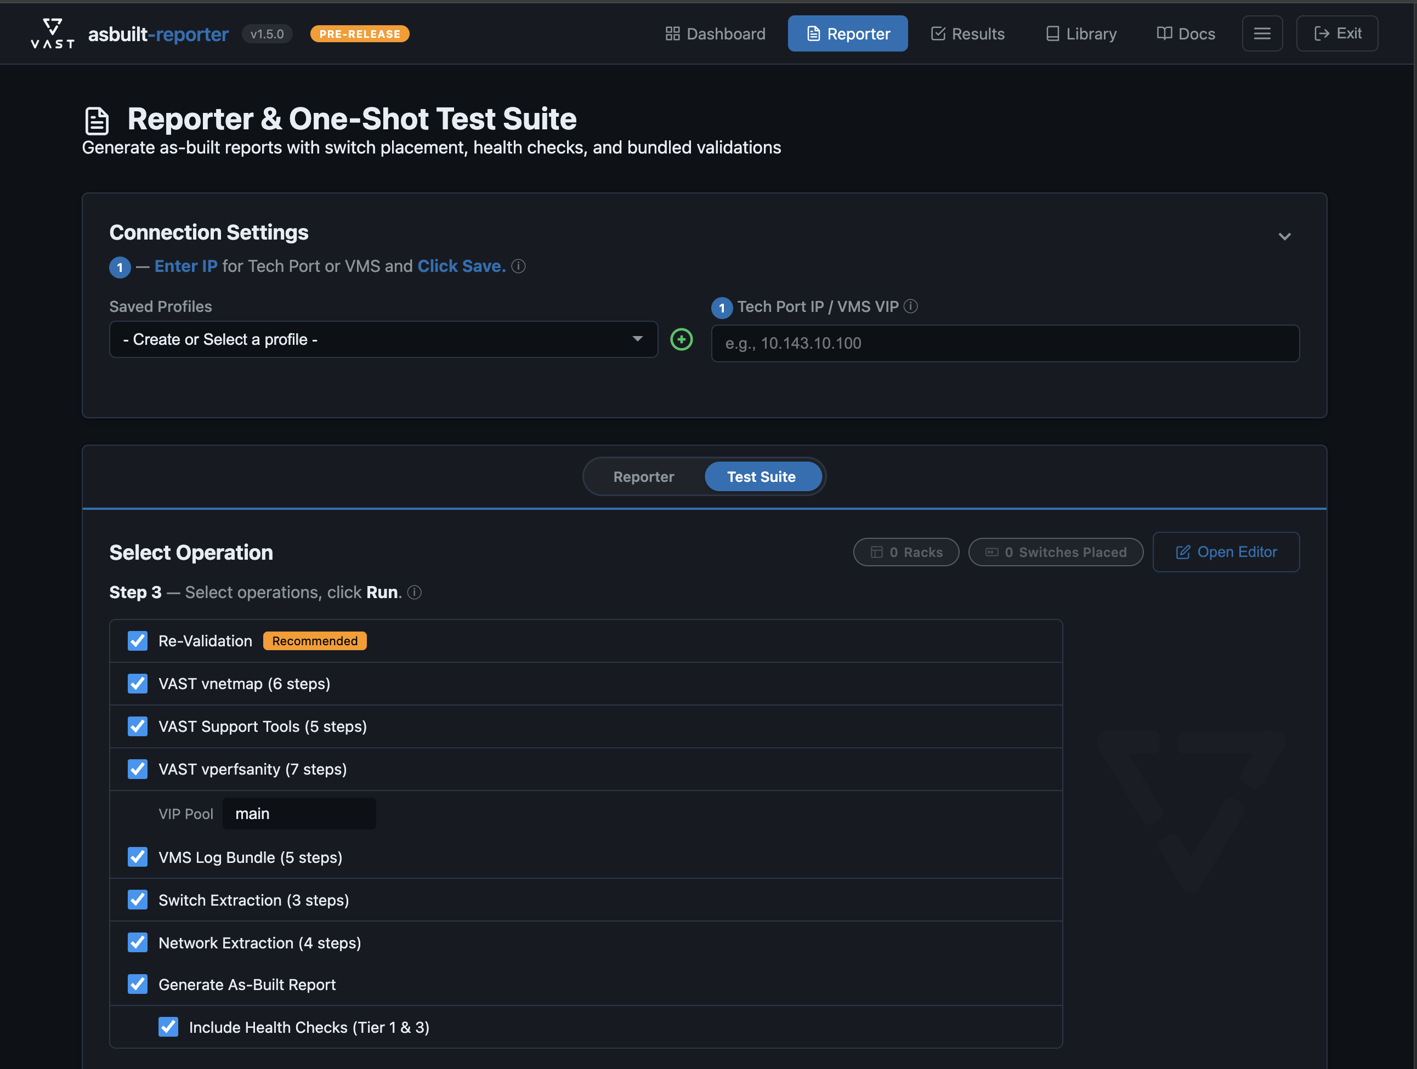
Task: Navigate to the Results page
Action: tap(967, 33)
